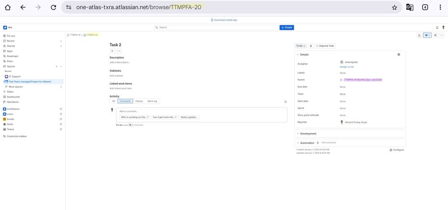This screenshot has height=210, width=448.
Task: Open the Work log tab
Action: [152, 101]
